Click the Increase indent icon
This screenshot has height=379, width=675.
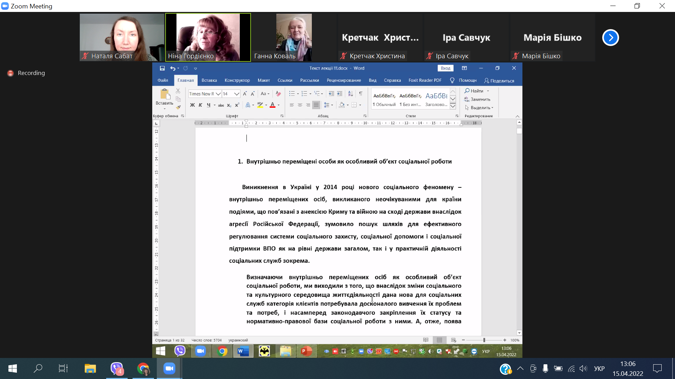click(x=340, y=94)
